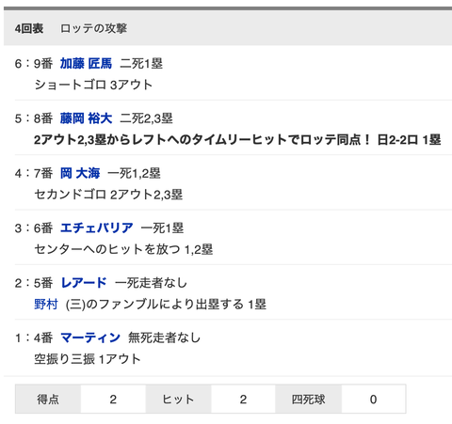Select the 得点 label cell

[48, 399]
